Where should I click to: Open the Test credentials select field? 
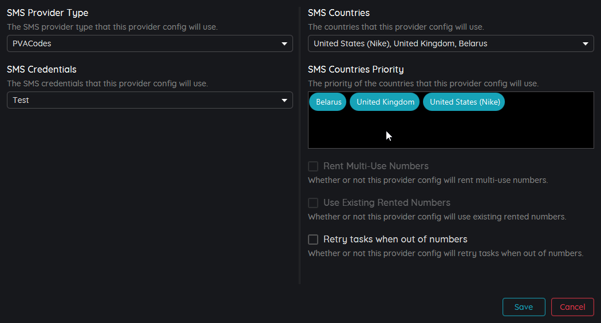tap(143, 101)
